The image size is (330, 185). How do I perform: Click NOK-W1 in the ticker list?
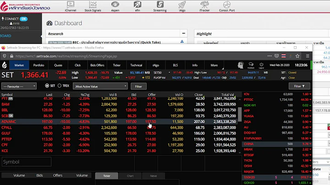coord(250,105)
